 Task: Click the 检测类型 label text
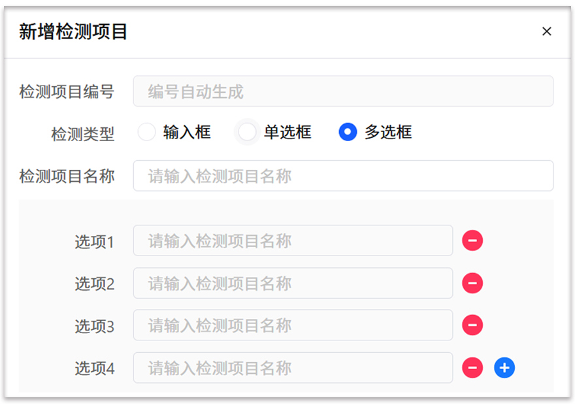(x=82, y=135)
